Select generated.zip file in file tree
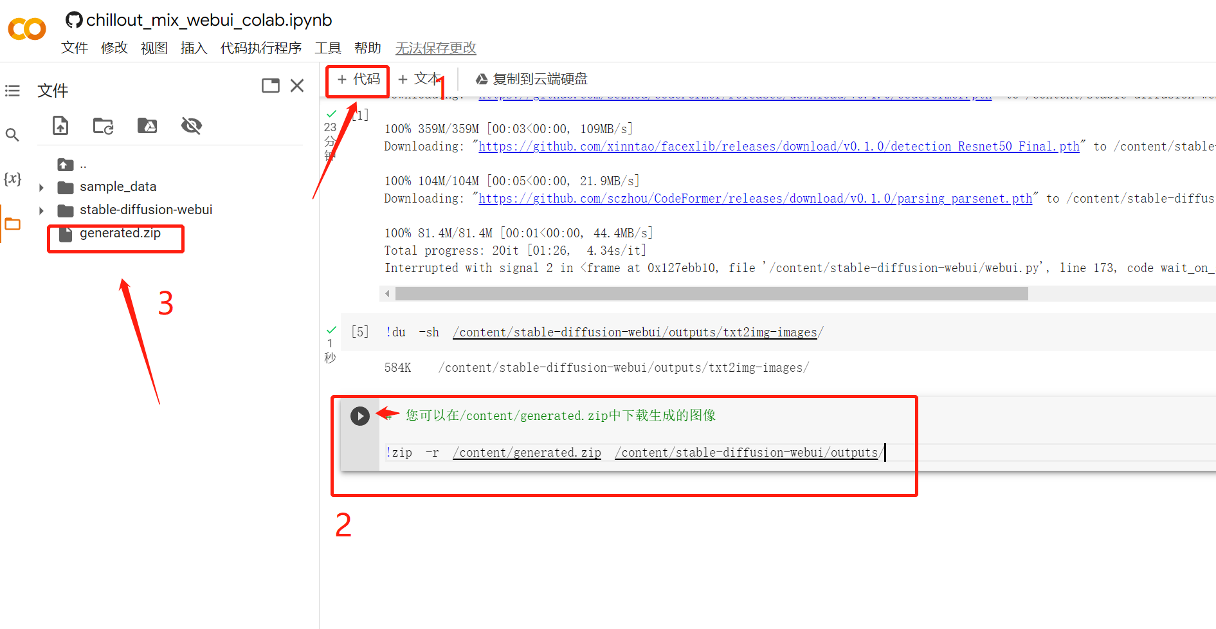 (x=120, y=233)
